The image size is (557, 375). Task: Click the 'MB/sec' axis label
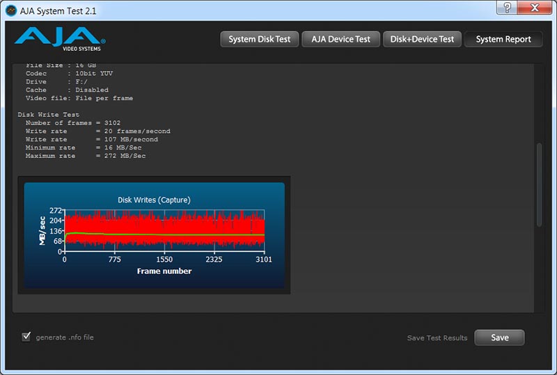point(42,231)
